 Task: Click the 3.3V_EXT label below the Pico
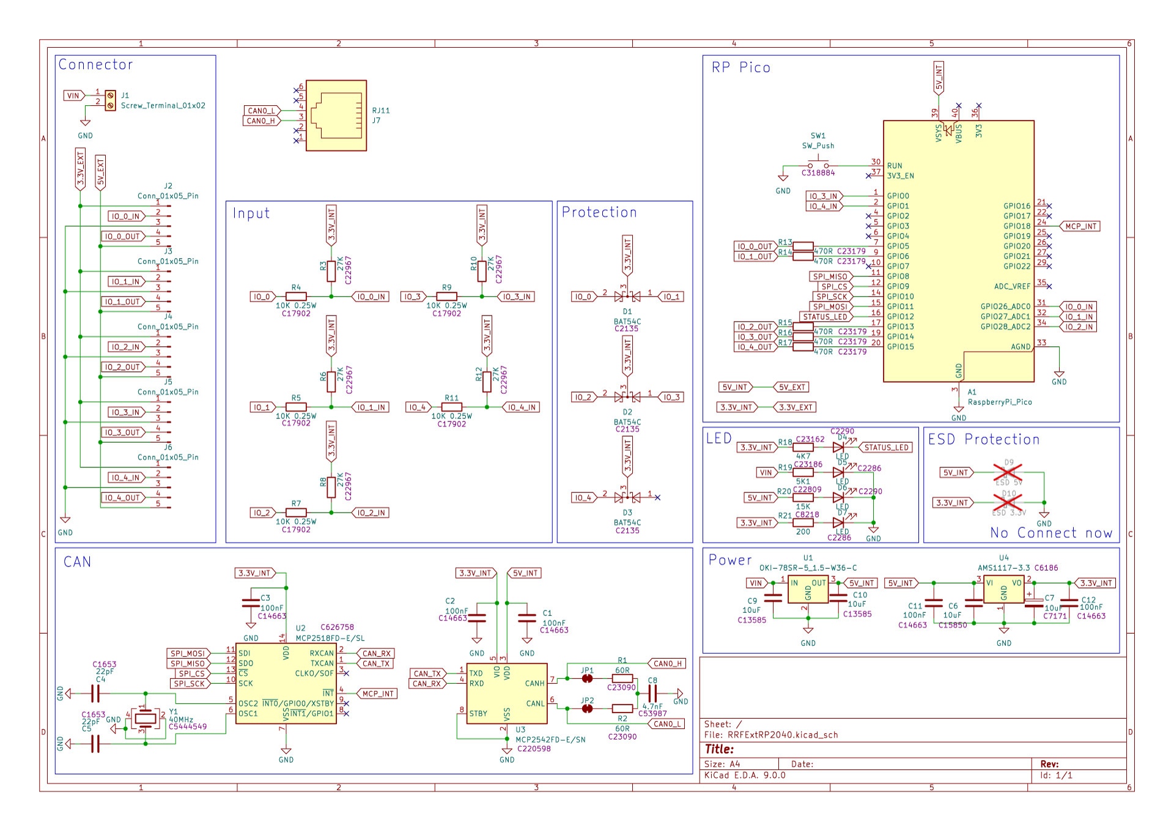(795, 407)
